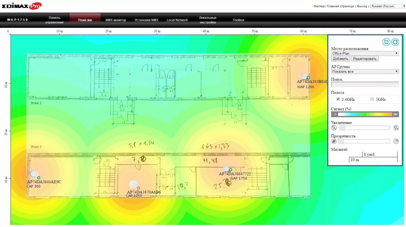This screenshot has height=227, width=406.
Task: Open the Russian language dropdown
Action: tap(388, 6)
